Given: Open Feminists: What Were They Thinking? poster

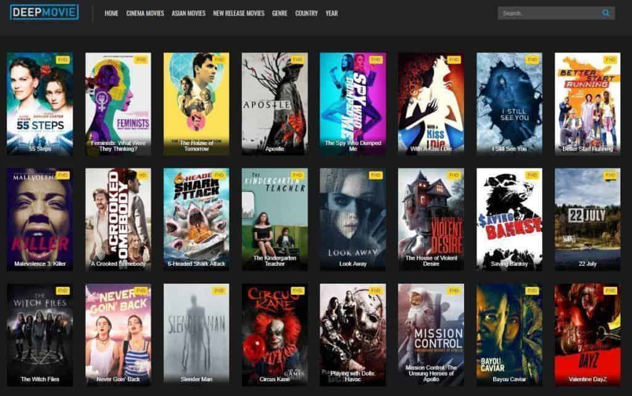Looking at the screenshot, I should [x=118, y=104].
